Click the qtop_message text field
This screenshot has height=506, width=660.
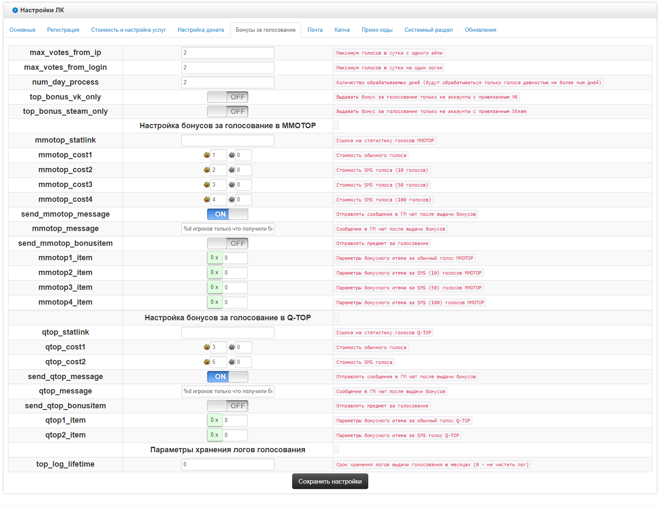coord(228,391)
